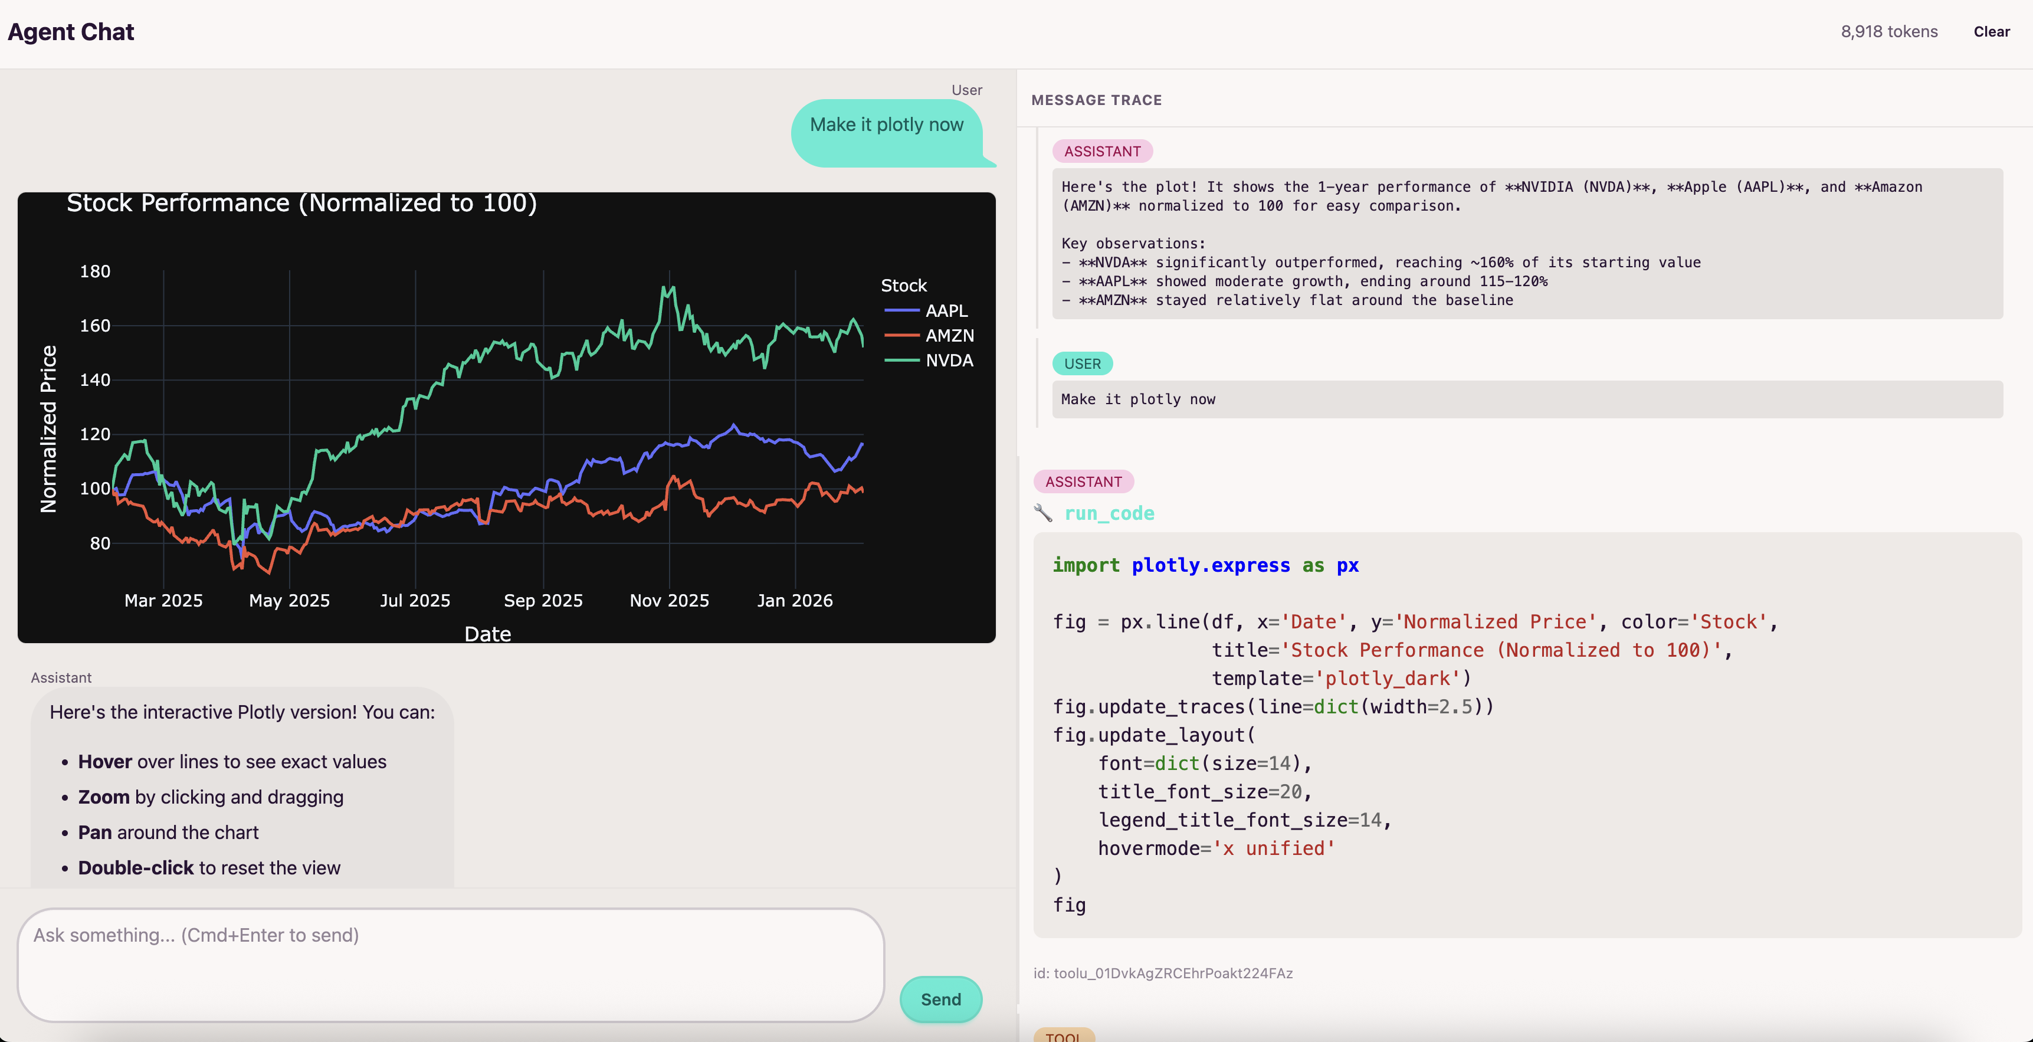
Task: Click the ASSISTANT badge in the message trace
Action: 1101,151
